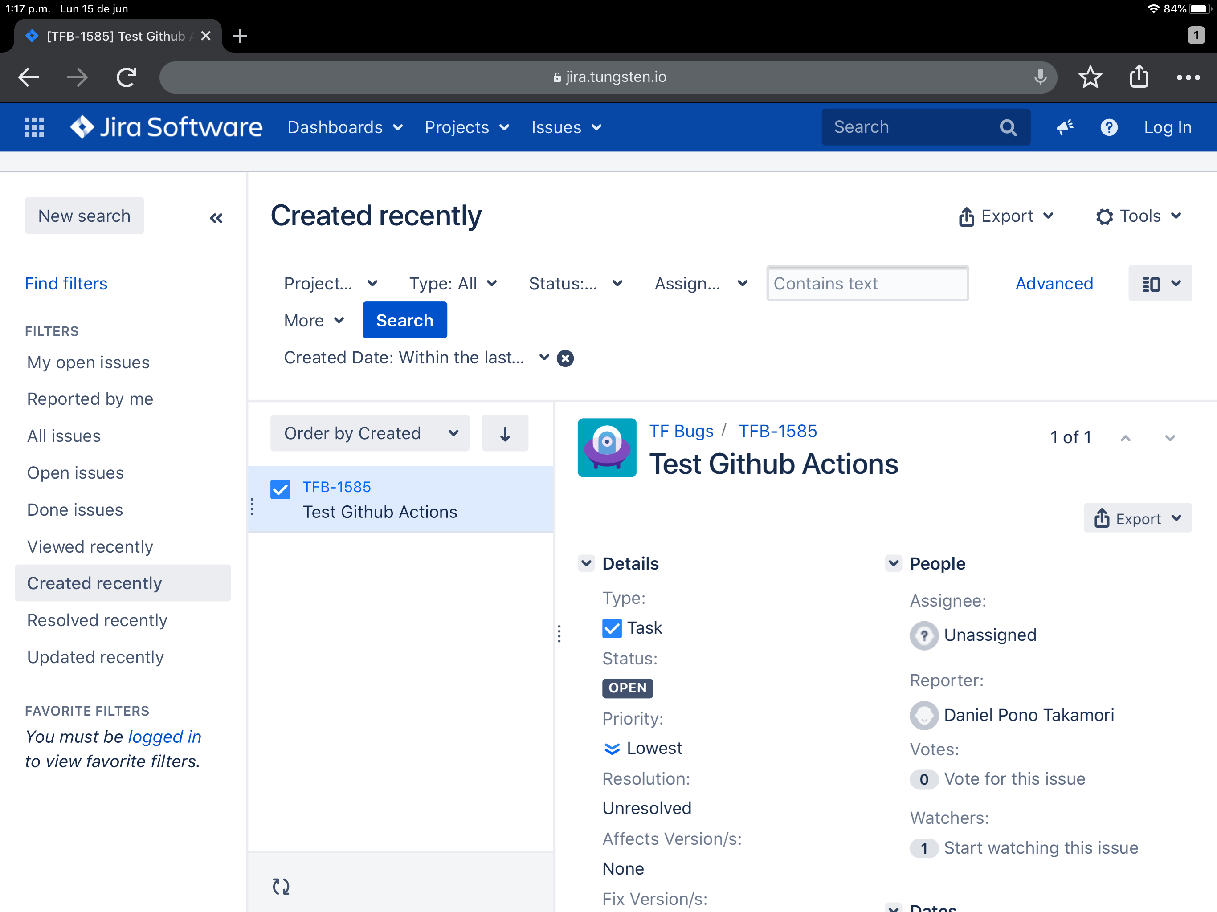Screen dimensions: 1217x912
Task: Focus the Contains text field
Action: [x=866, y=283]
